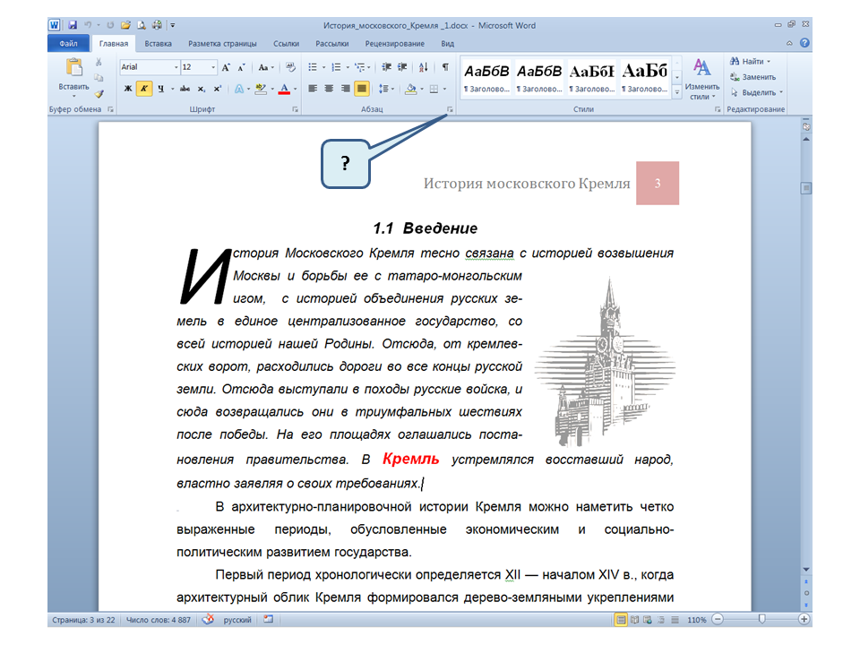
Task: Toggle italic (К) formatting off
Action: pyautogui.click(x=144, y=89)
